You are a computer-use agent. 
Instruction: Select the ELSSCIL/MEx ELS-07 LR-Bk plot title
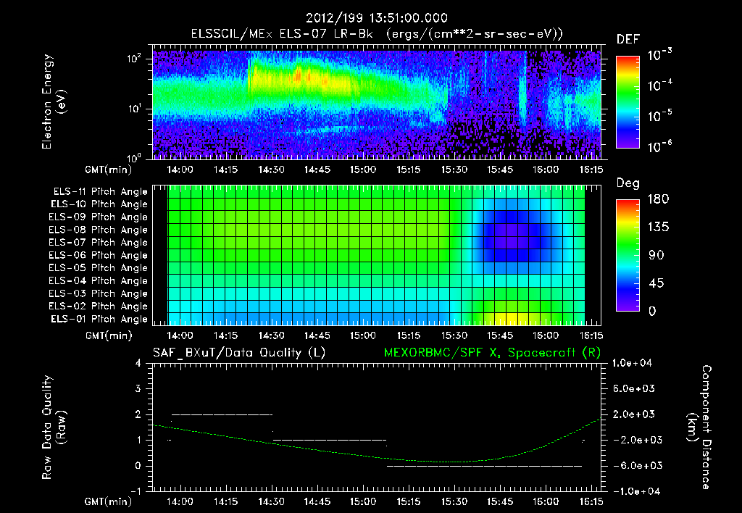[377, 33]
